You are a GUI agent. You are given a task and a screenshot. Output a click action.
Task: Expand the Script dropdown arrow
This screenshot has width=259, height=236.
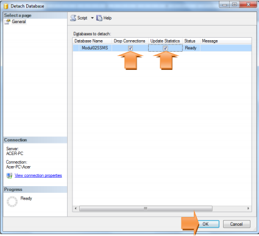[92, 18]
